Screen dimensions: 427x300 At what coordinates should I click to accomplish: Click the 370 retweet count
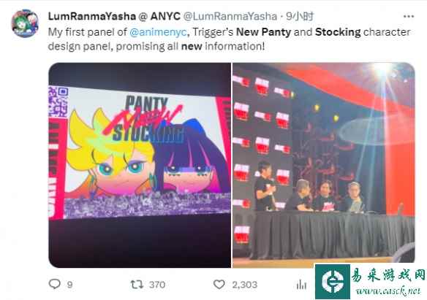[x=157, y=285]
